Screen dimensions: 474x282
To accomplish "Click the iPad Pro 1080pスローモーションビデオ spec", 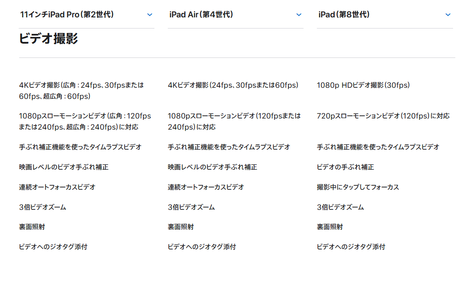I will pyautogui.click(x=85, y=121).
